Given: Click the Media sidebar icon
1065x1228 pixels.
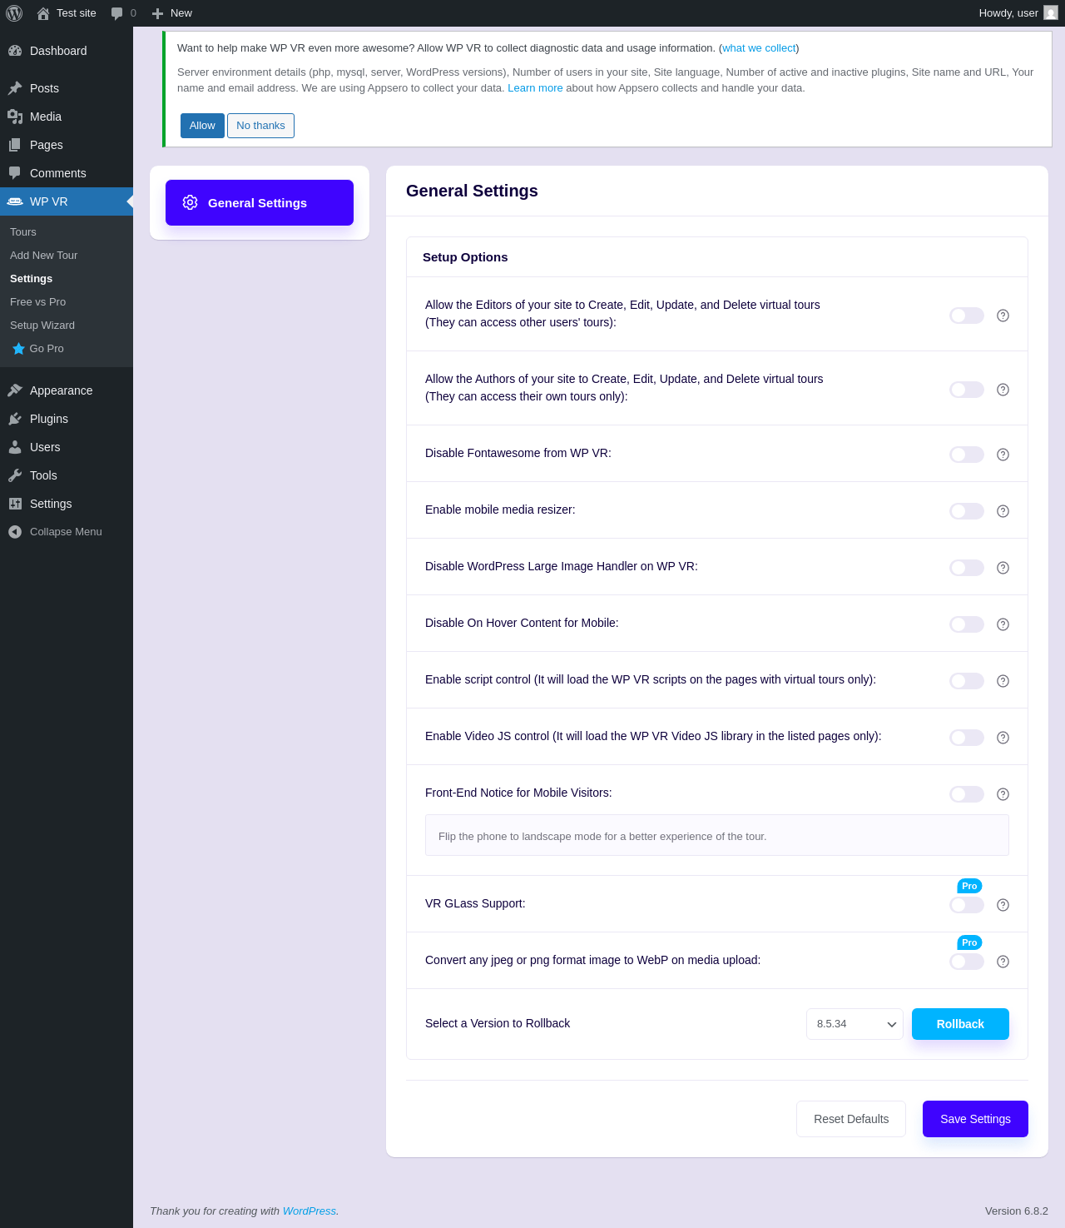Looking at the screenshot, I should 15,117.
